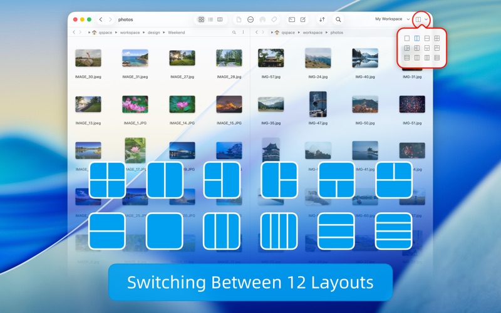Expand triangle before Weekend in breadcrumb
The height and width of the screenshot is (313, 501).
[x=164, y=33]
